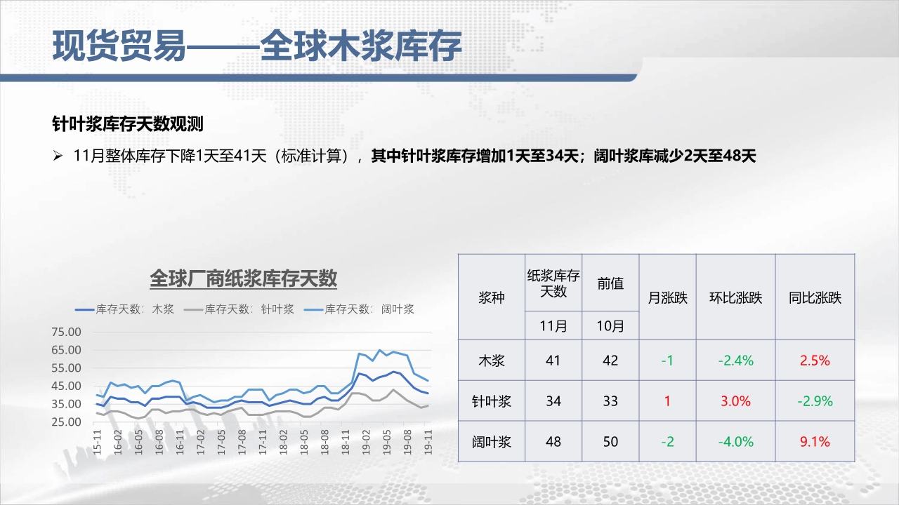Click the 75.00 y-axis label

coord(67,332)
